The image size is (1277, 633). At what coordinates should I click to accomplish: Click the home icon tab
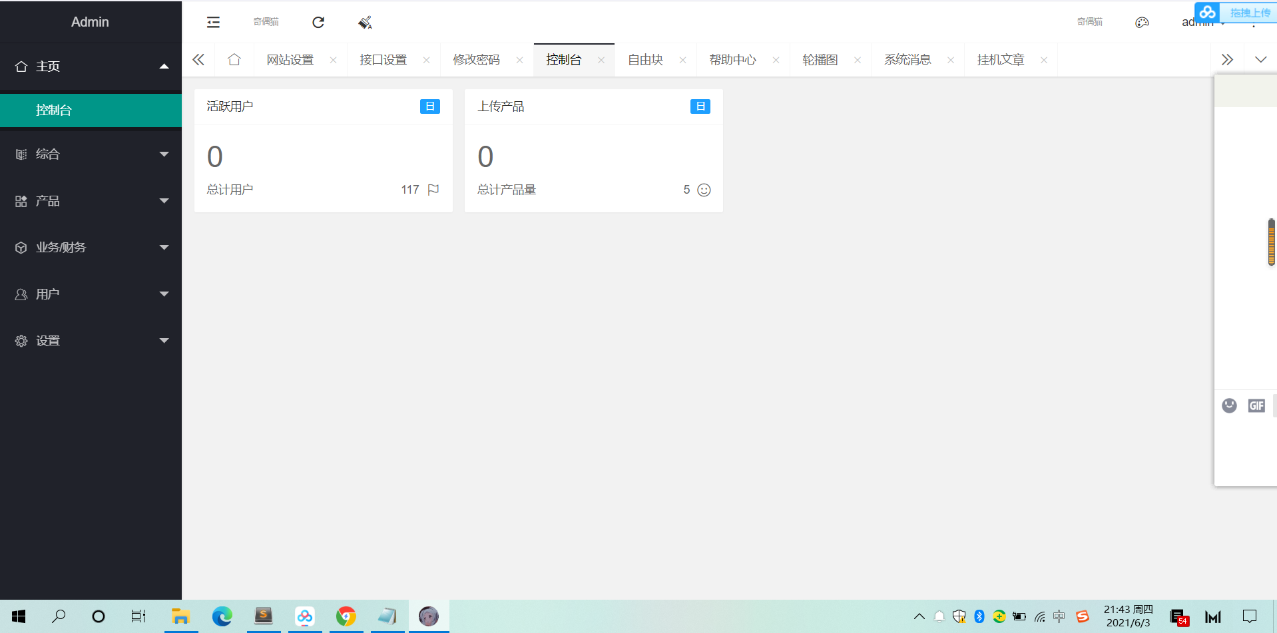point(234,59)
